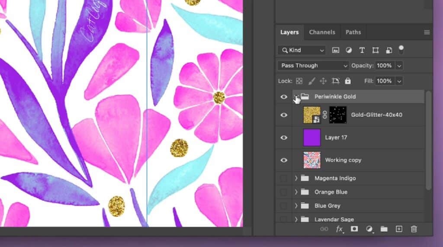Click the adjustment layer filter icon

(349, 50)
